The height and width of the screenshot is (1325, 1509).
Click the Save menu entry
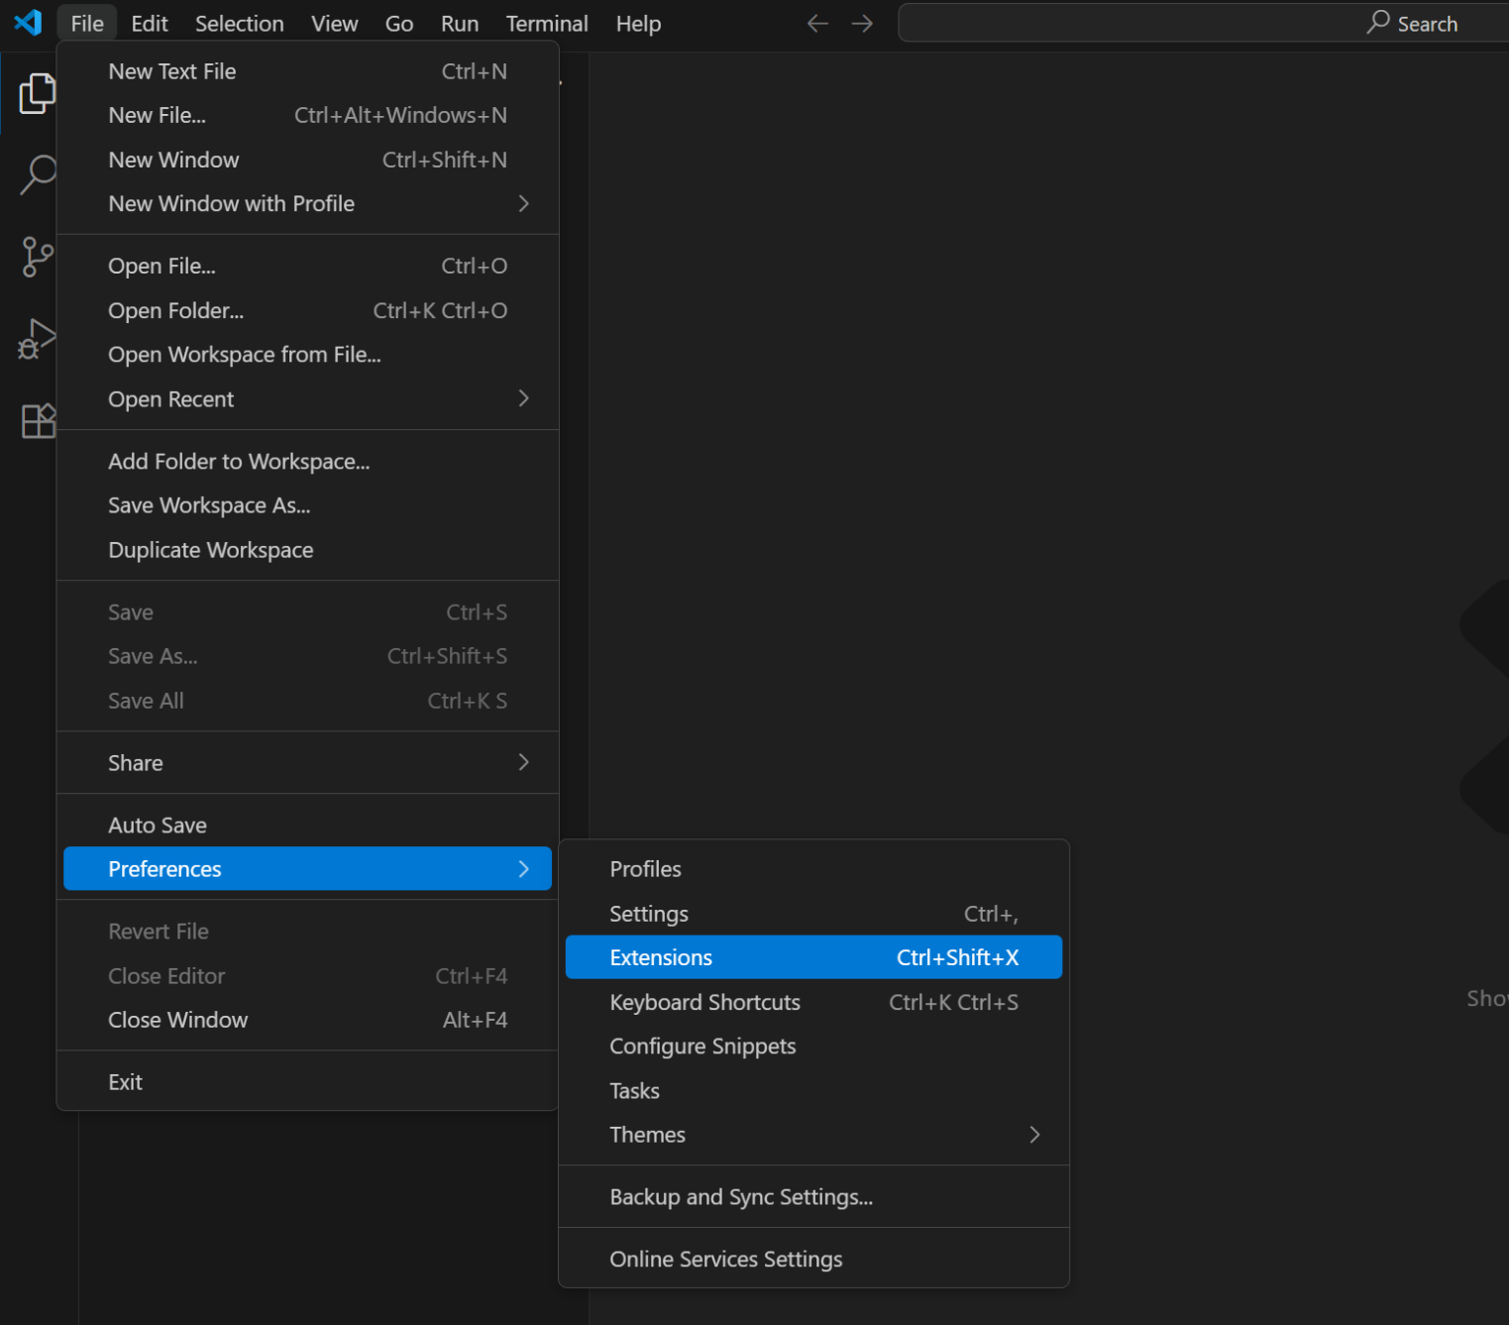(307, 612)
